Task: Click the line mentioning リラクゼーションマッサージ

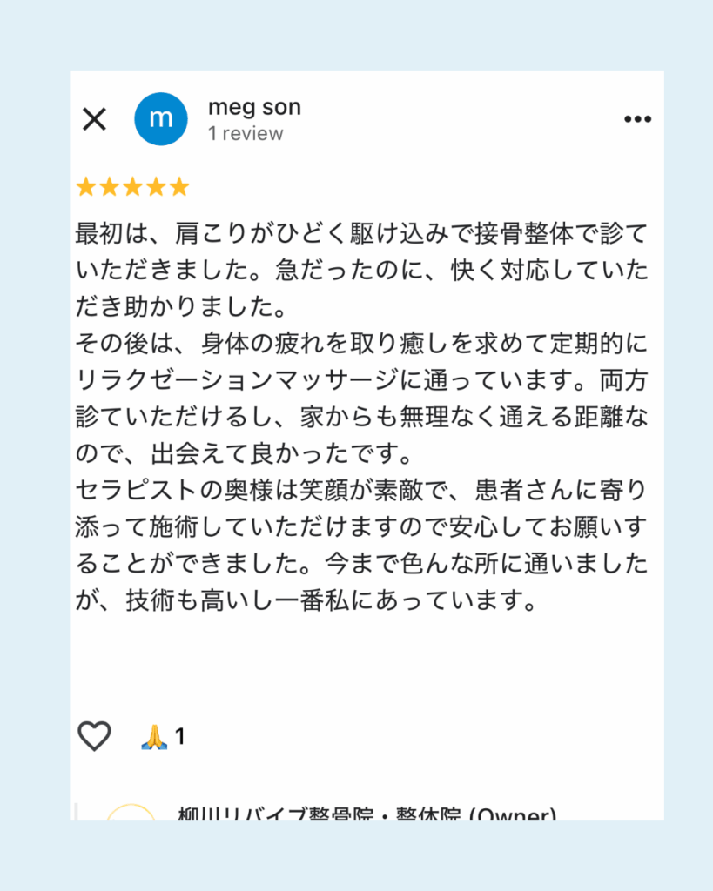Action: coord(361,379)
